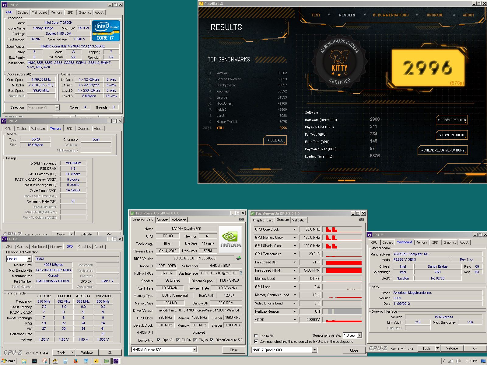
Task: Open the ABOUT tab in Catzilla
Action: click(x=468, y=15)
